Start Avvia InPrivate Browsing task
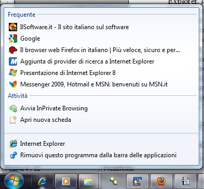The image size is (204, 189). coord(102,108)
